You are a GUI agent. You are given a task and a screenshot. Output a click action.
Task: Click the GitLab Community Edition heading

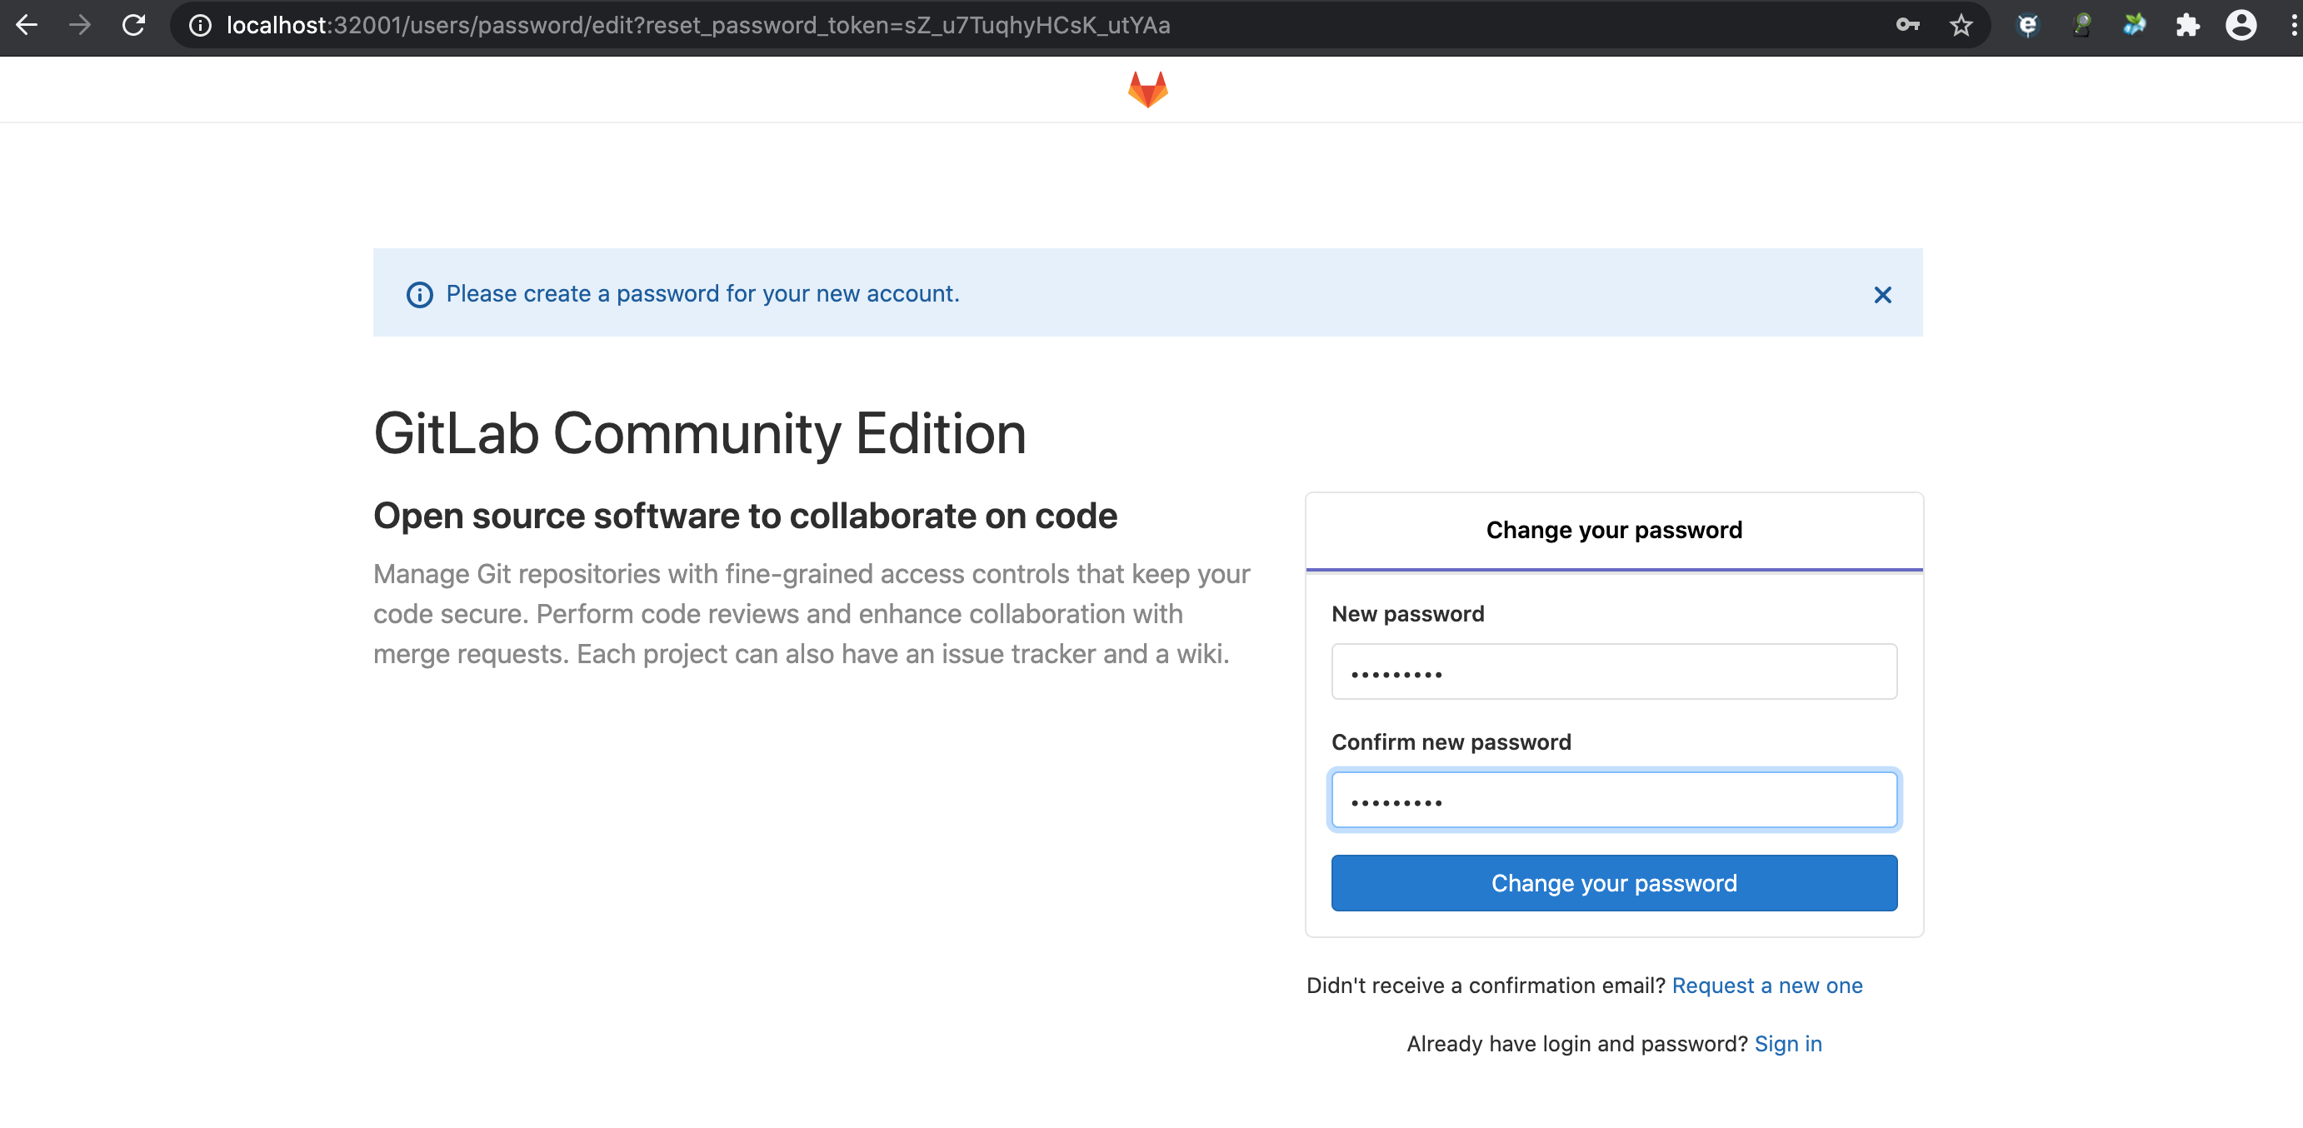click(x=699, y=433)
